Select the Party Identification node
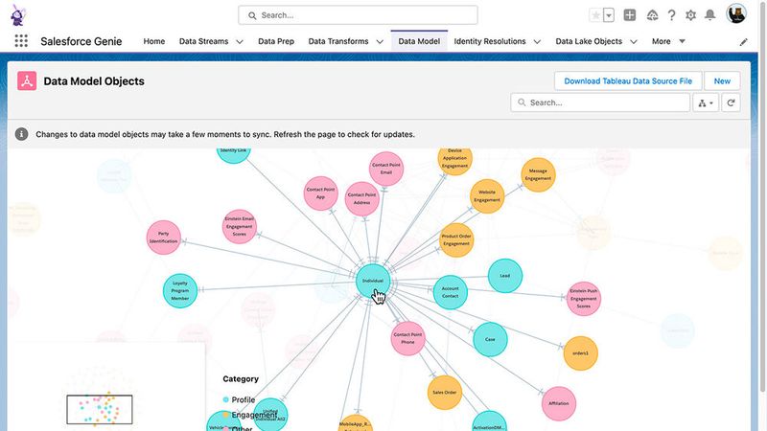This screenshot has height=431, width=767. click(x=163, y=238)
